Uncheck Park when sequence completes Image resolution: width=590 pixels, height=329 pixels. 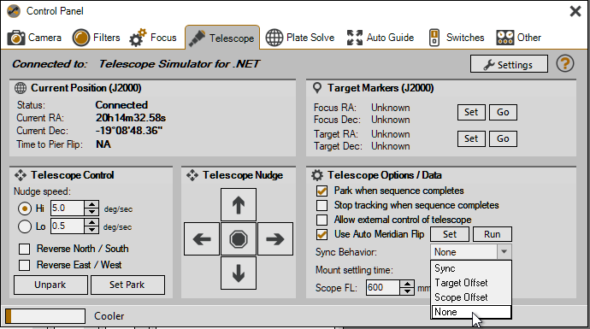[x=322, y=191]
